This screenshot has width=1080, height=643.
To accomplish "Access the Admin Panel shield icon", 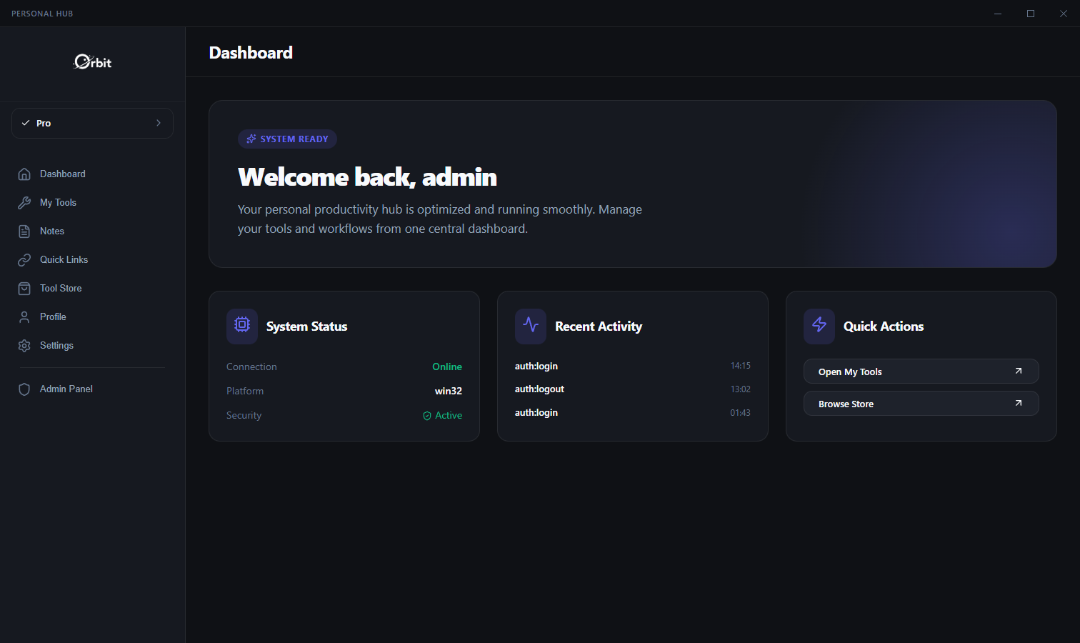I will click(24, 389).
